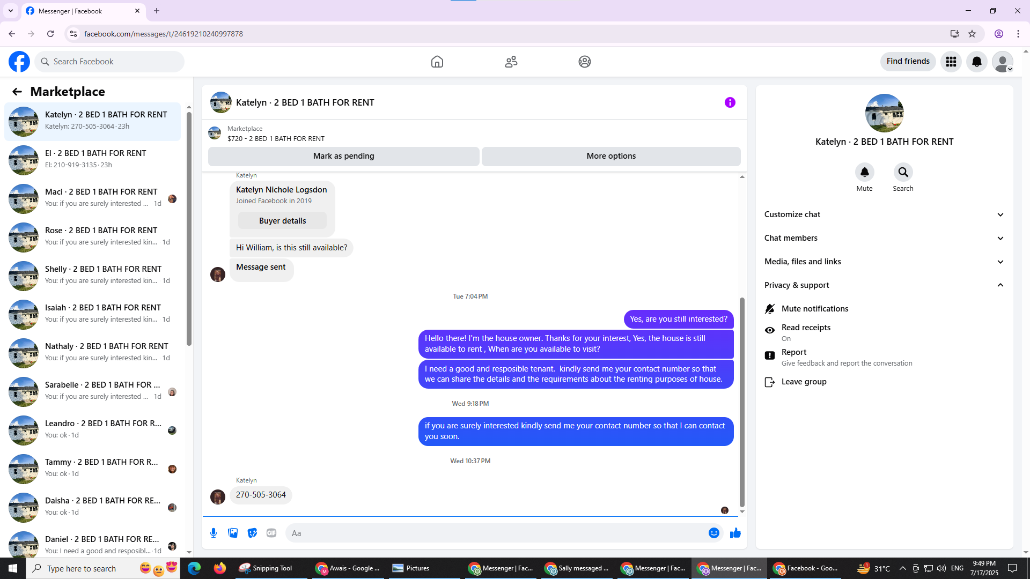Open the Groups icon in top navigation

point(585,62)
